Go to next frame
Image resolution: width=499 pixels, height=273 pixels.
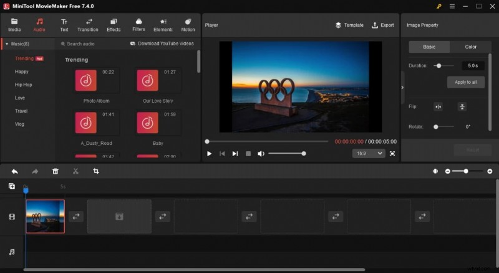click(x=235, y=154)
